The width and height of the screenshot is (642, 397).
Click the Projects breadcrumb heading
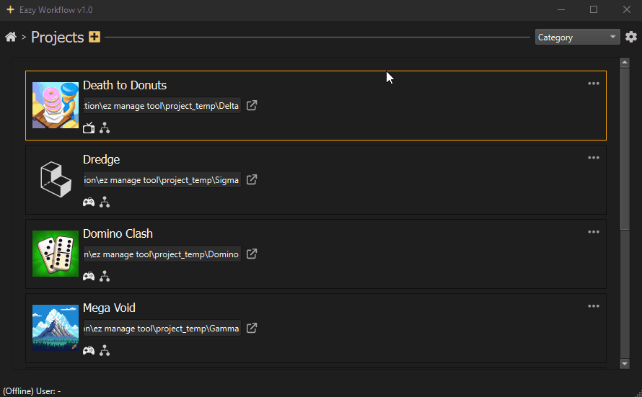click(x=57, y=37)
